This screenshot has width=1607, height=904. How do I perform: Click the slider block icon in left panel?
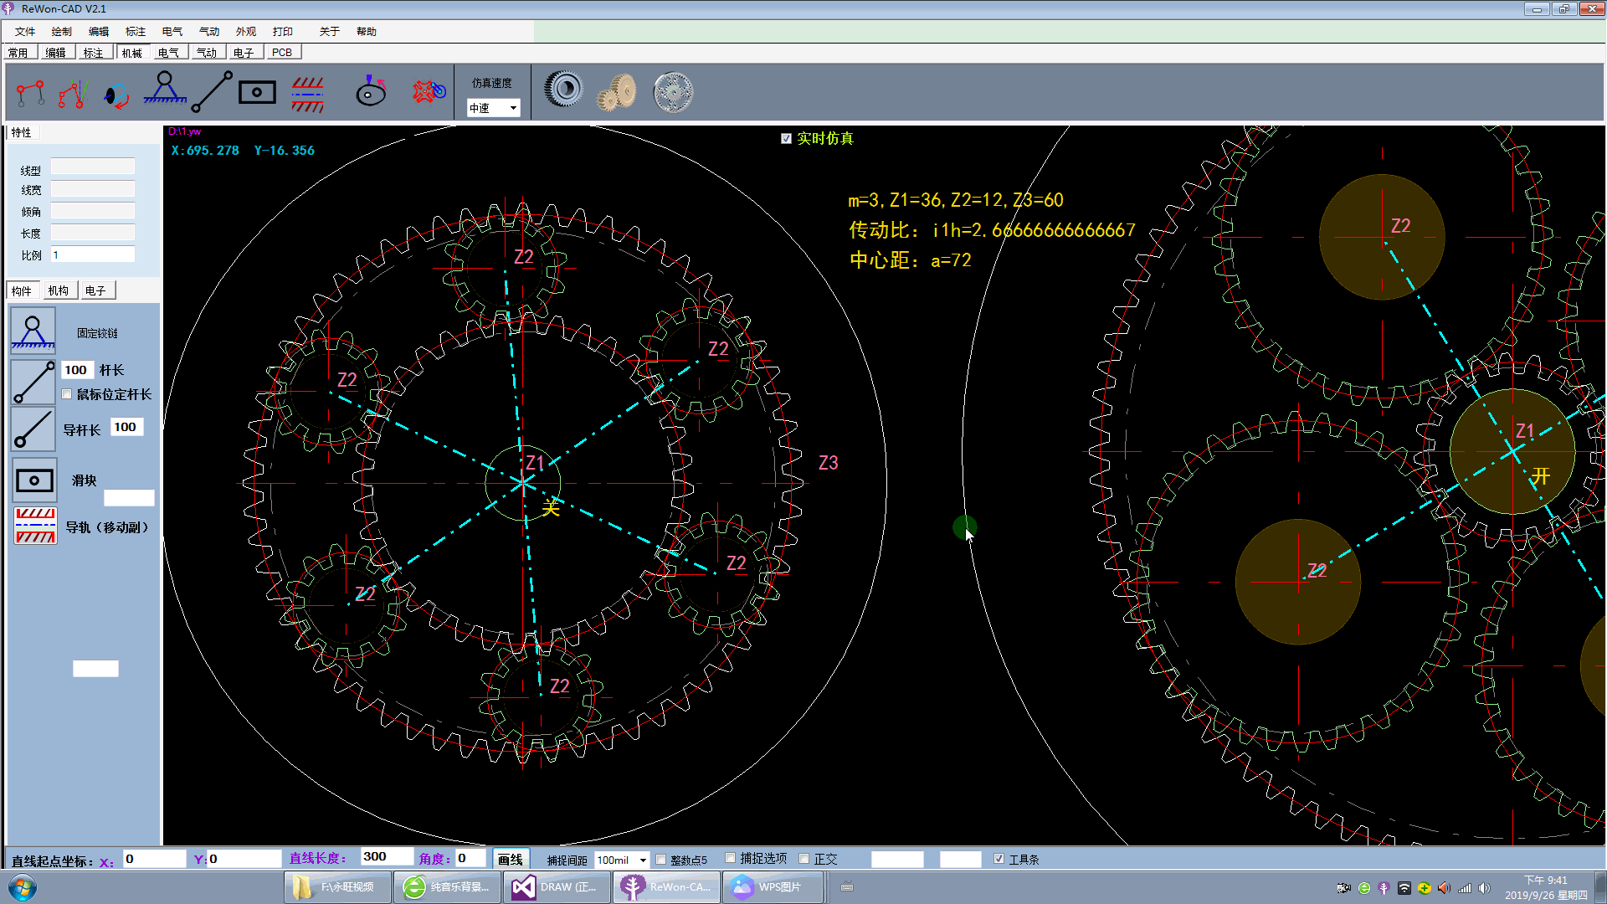click(x=34, y=480)
